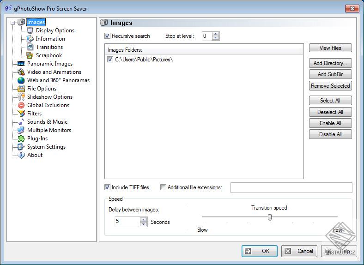Click the Disable All button
The height and width of the screenshot is (265, 364).
[330, 134]
